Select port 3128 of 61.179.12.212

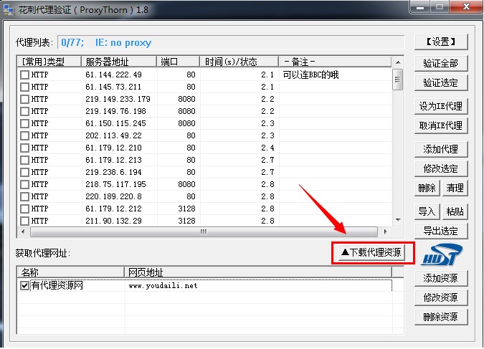click(186, 209)
